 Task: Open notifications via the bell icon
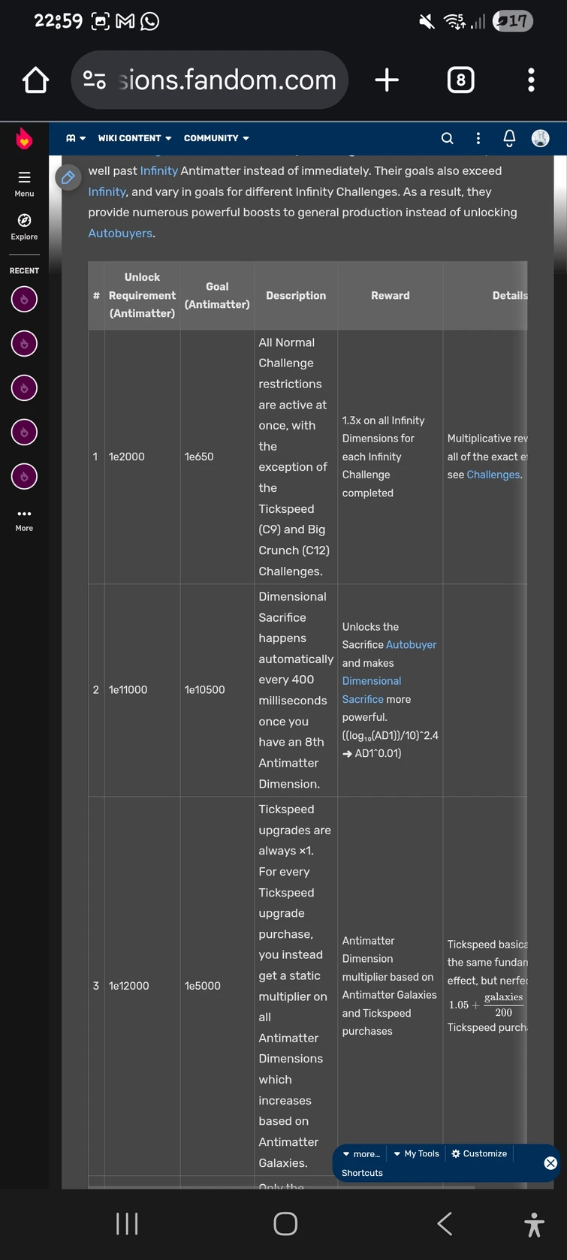[508, 138]
